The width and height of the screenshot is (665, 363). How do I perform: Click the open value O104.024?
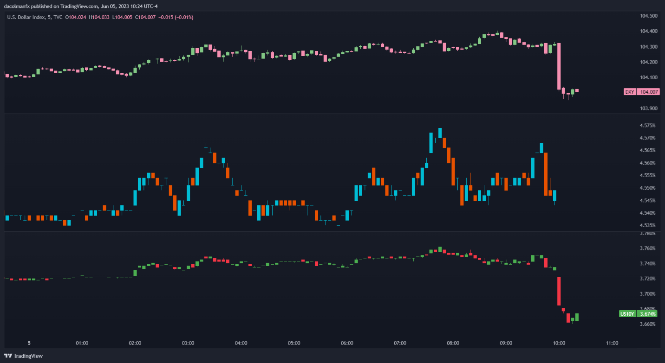[76, 17]
